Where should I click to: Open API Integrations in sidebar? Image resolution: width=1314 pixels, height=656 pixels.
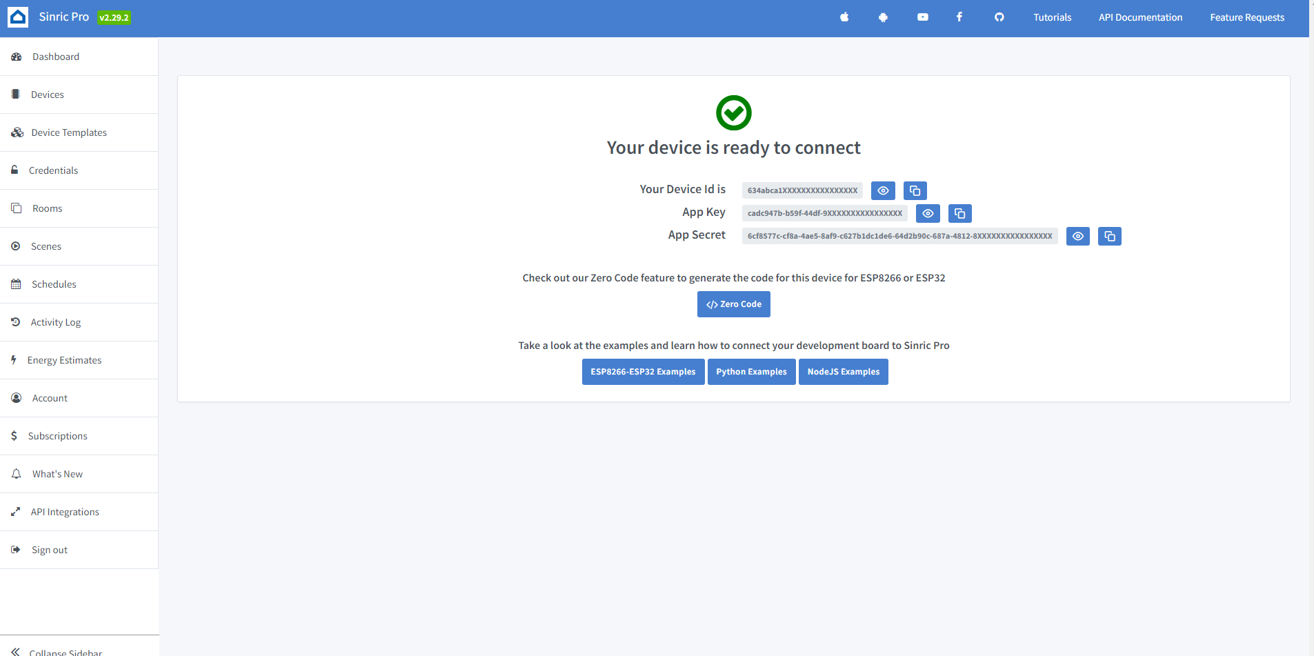coord(79,512)
